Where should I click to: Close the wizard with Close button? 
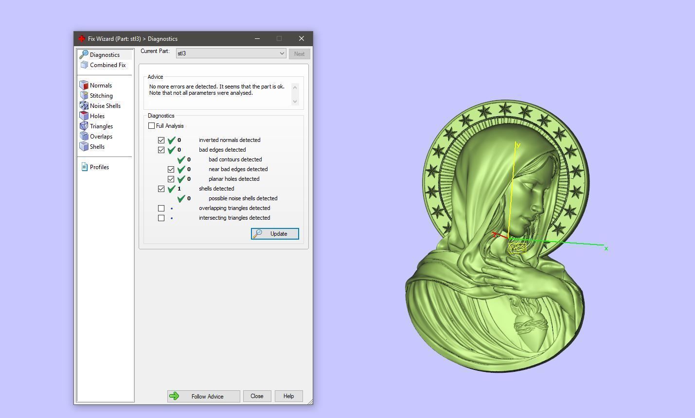coord(257,396)
